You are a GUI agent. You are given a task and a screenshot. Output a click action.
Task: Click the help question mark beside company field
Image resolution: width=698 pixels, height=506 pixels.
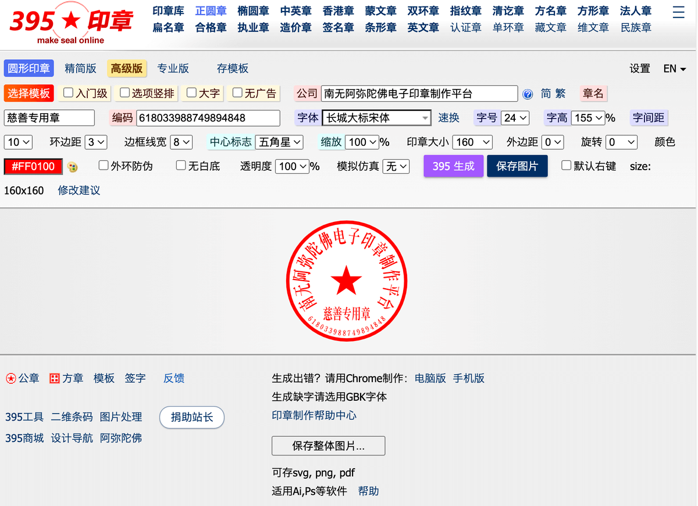click(528, 94)
